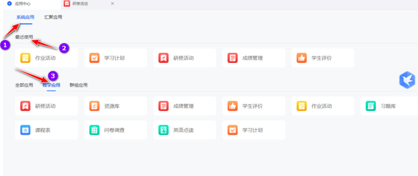Open 学习计划 icon in 最近使用 row
The width and height of the screenshot is (418, 176).
(94, 58)
